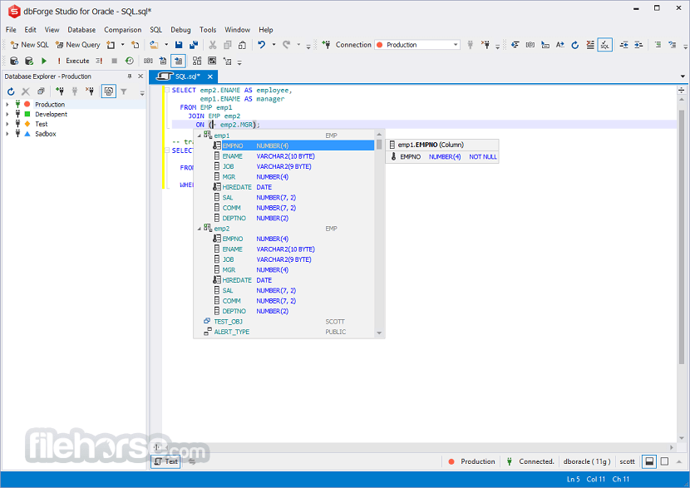The height and width of the screenshot is (488, 690).
Task: Collapse the emp2 group in completion list
Action: coord(199,229)
